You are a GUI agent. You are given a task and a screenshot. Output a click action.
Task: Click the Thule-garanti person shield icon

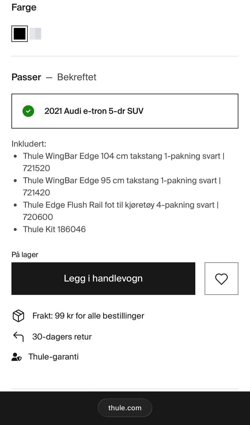coord(17,357)
